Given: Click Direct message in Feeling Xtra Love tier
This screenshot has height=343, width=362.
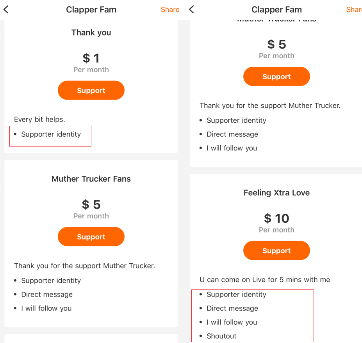Looking at the screenshot, I should [232, 308].
